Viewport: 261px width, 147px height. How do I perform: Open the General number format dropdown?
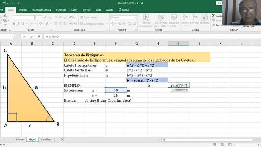click(135, 18)
